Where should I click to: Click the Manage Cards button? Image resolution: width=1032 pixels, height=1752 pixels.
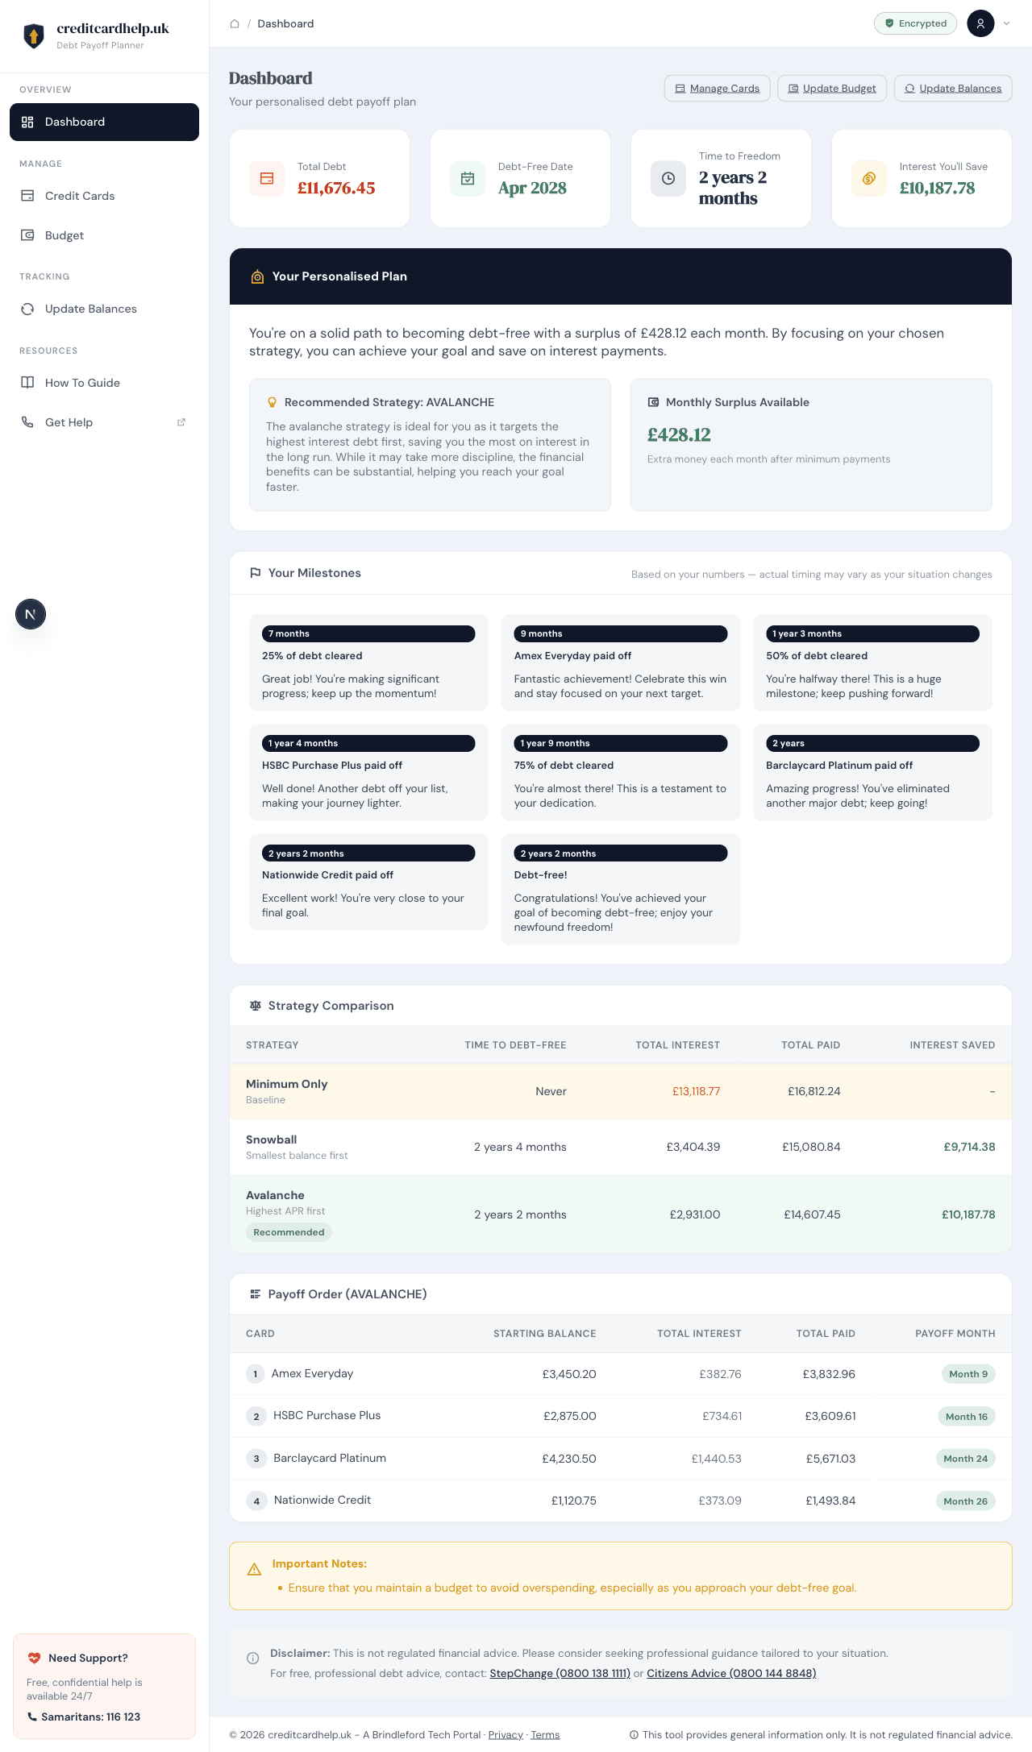coord(717,89)
